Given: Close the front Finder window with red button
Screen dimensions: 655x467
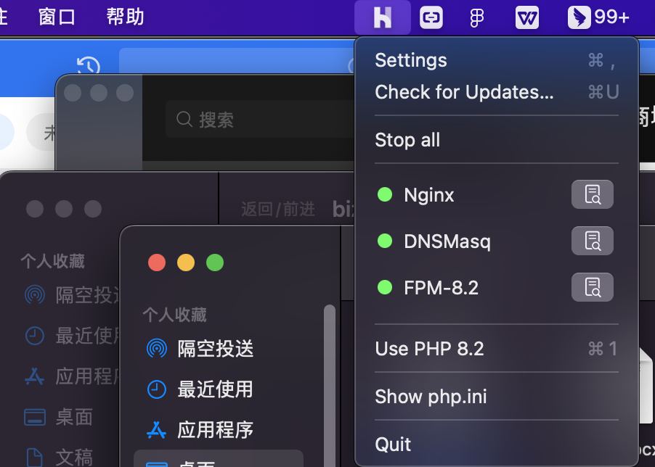Looking at the screenshot, I should pos(157,263).
